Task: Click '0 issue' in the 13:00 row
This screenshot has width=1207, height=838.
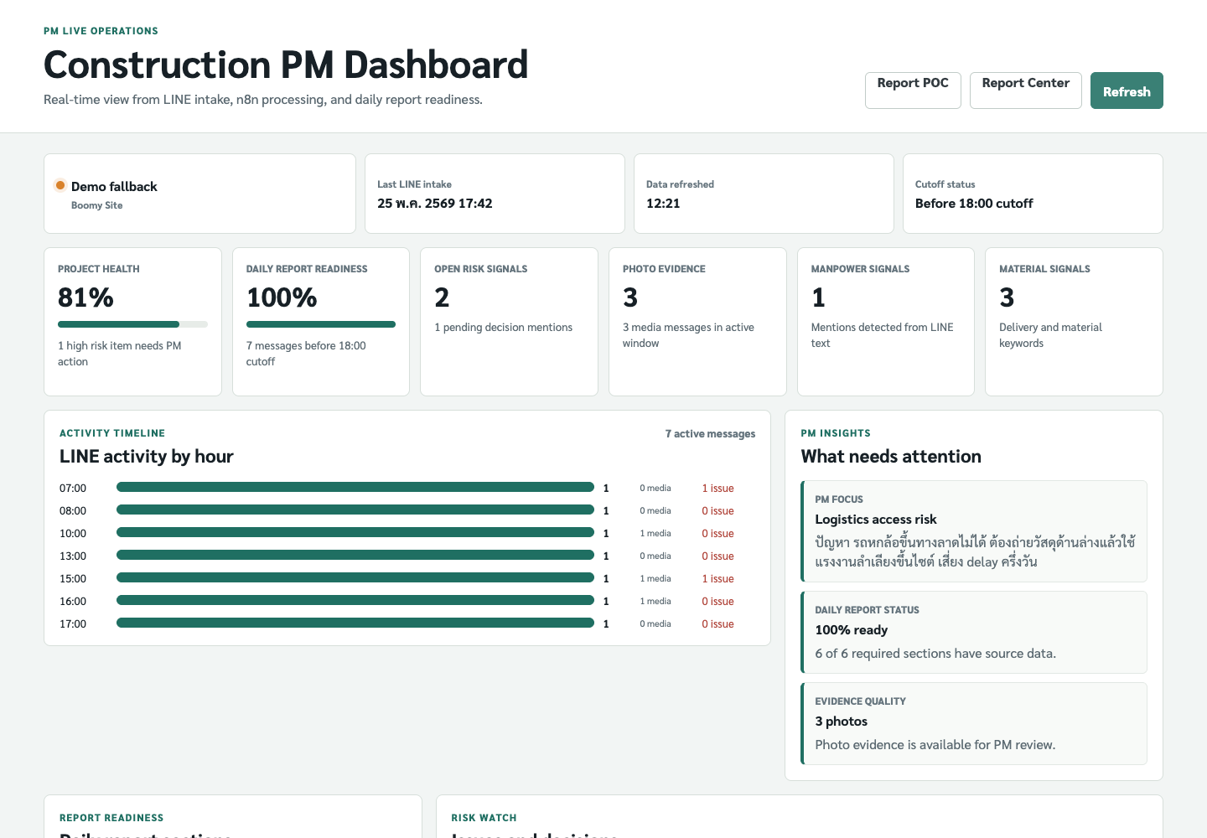Action: [x=717, y=556]
